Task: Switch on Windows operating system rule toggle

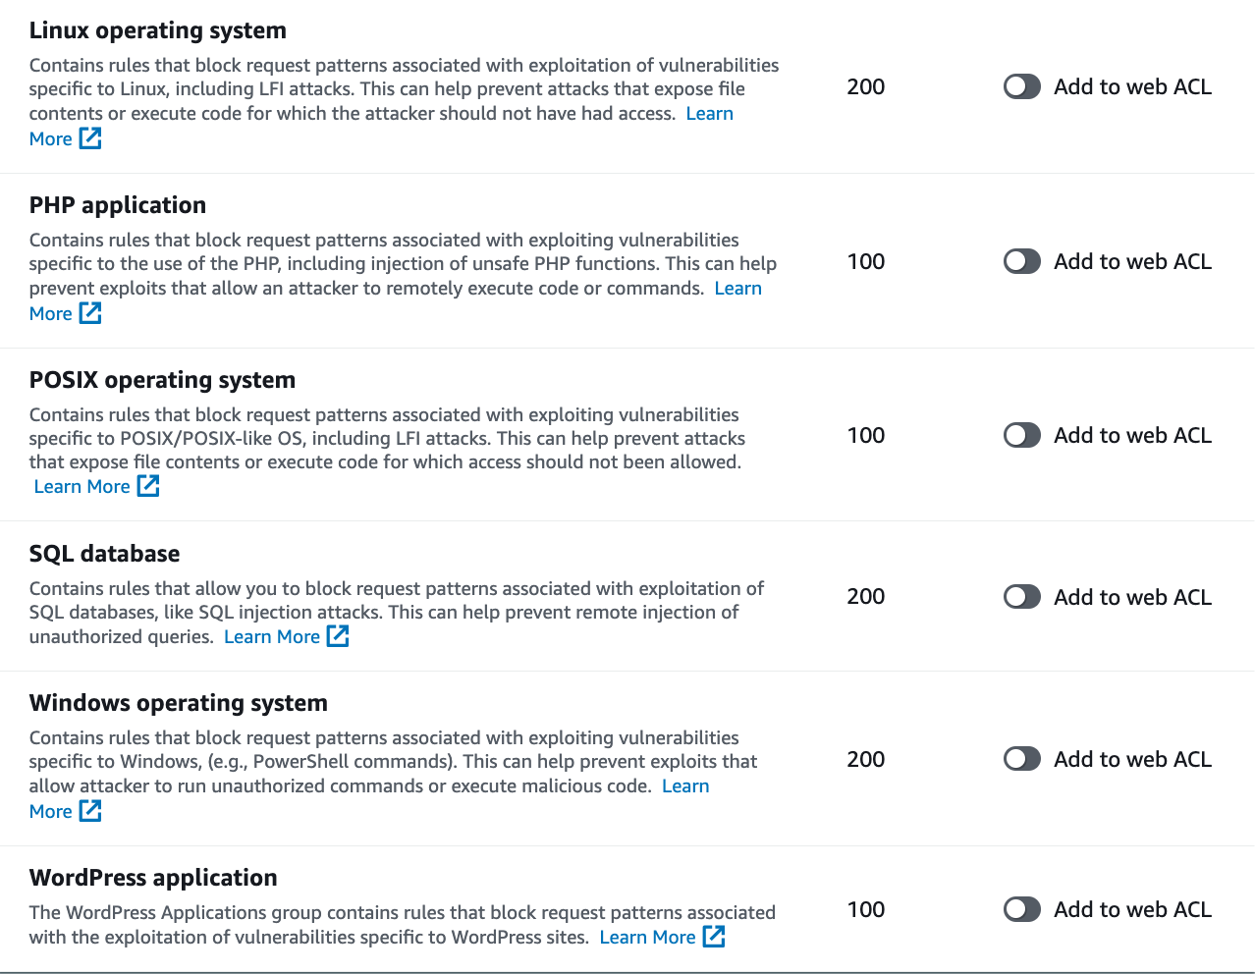Action: pos(1021,759)
